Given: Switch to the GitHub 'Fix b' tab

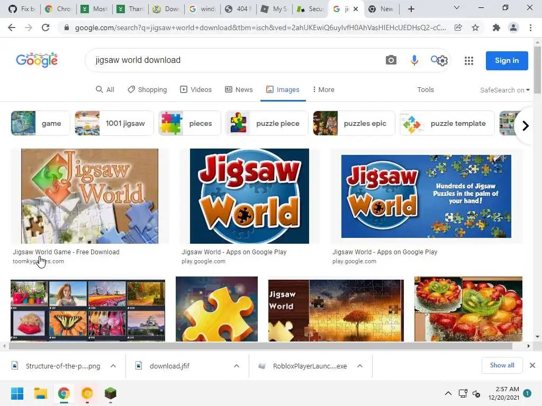Looking at the screenshot, I should click(x=21, y=9).
